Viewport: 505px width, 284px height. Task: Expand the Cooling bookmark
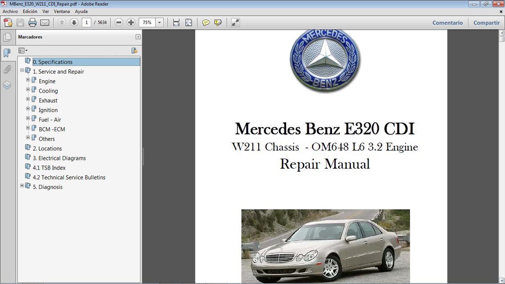tap(28, 90)
